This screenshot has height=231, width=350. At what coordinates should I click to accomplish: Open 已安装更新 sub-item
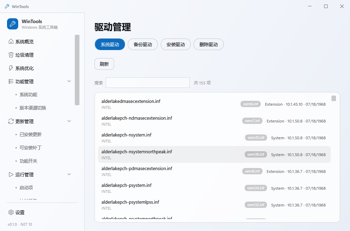[x=30, y=134]
